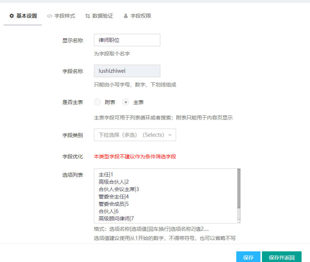Select the 附表 radio button
The height and width of the screenshot is (262, 310).
pos(98,102)
